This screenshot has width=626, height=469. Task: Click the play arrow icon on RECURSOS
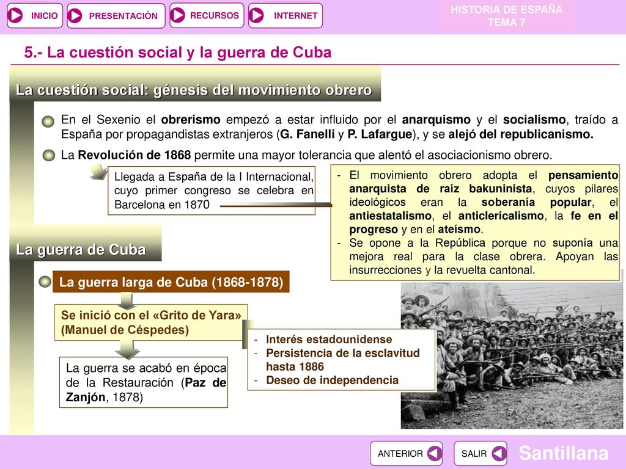[x=178, y=15]
